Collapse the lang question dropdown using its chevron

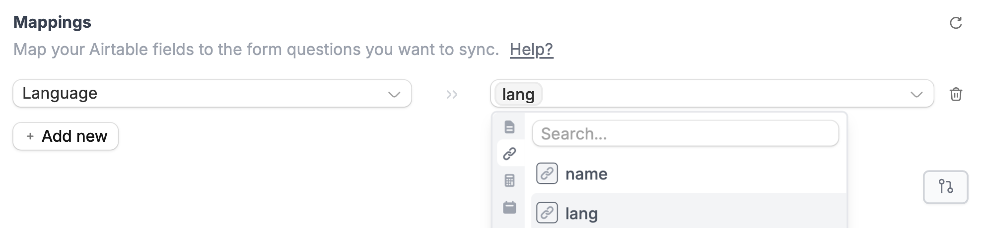[x=916, y=94]
